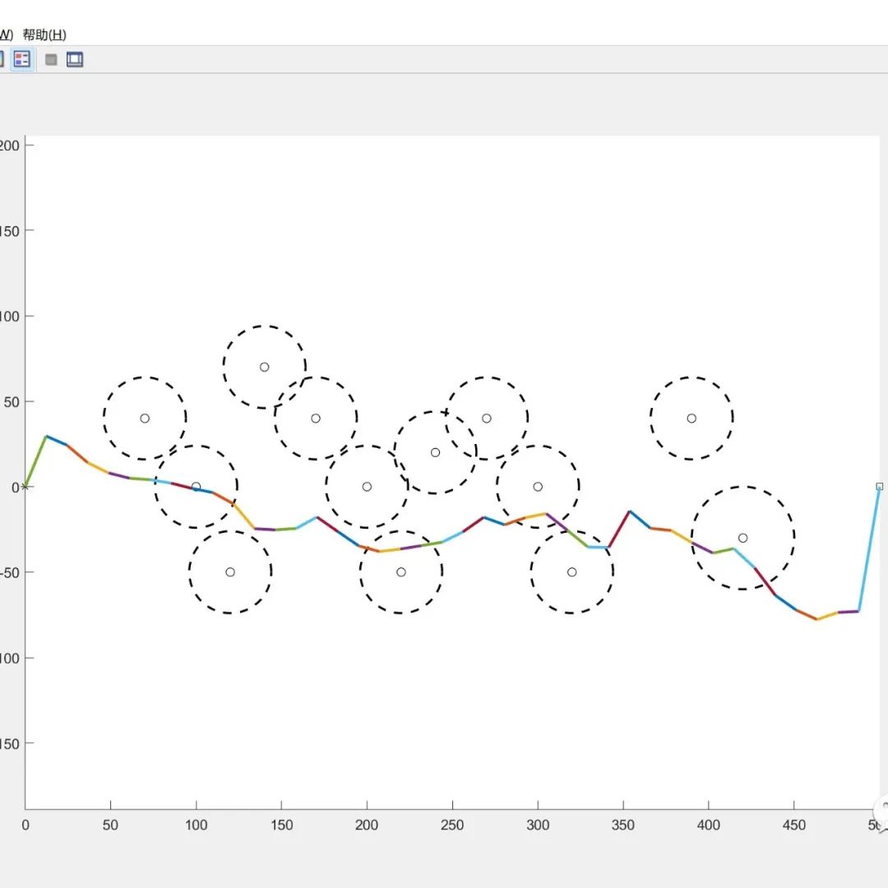888x888 pixels.
Task: Toggle the Insert Legend toolbar button
Action: pos(22,59)
